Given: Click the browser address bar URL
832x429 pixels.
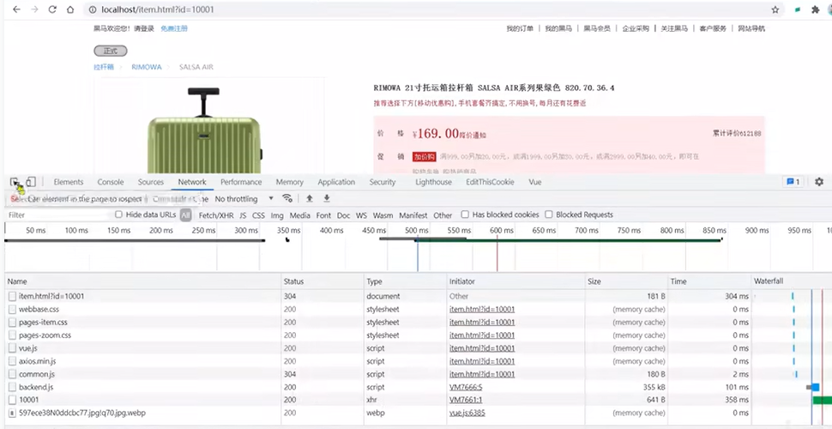Looking at the screenshot, I should tap(158, 9).
